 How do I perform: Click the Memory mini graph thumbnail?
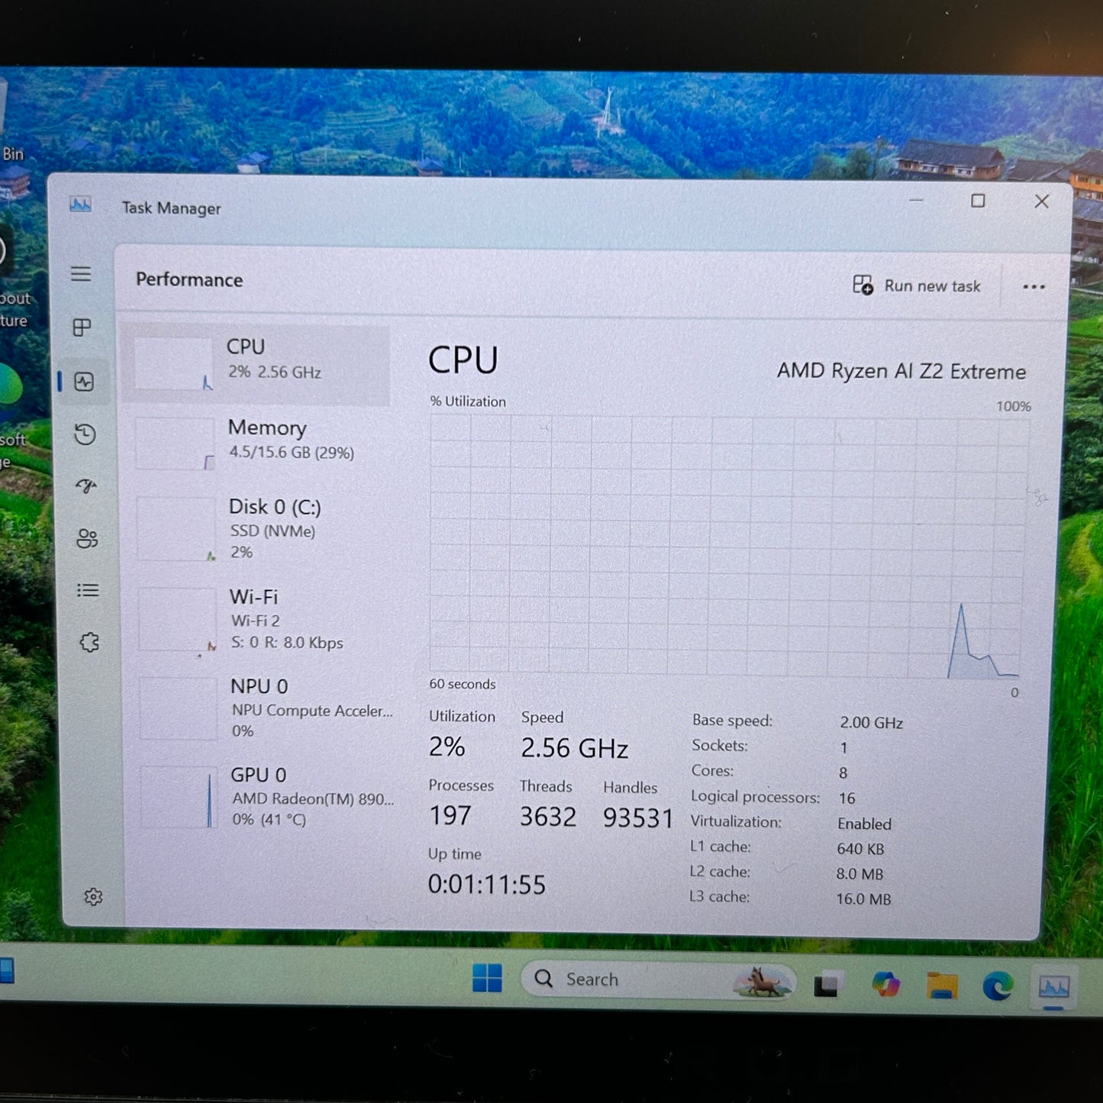(x=175, y=443)
